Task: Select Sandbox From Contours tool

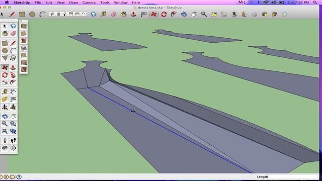Action: pyautogui.click(x=24, y=26)
